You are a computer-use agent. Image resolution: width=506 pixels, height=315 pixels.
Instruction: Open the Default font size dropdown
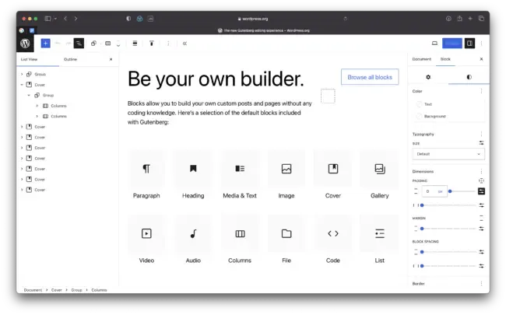tap(448, 154)
